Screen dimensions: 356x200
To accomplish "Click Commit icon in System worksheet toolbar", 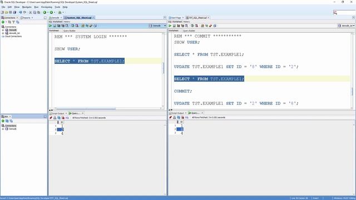I will pos(73,26).
